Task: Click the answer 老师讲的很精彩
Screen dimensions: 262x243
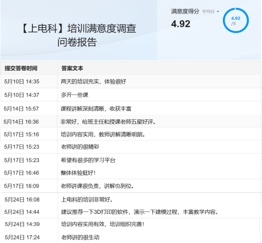Action: click(x=80, y=147)
